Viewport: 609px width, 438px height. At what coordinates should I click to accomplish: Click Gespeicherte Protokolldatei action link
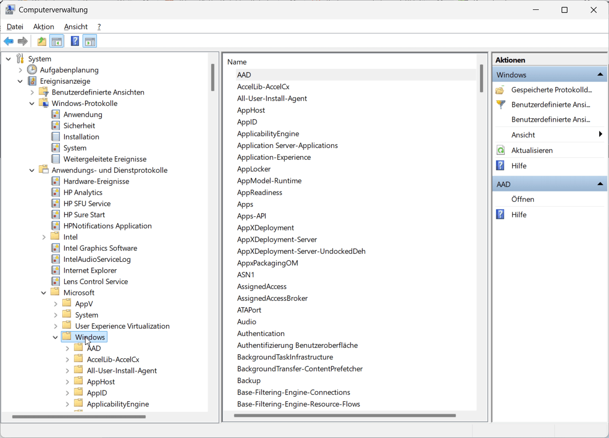[x=552, y=90]
